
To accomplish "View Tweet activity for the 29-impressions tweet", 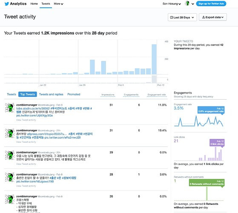I will [x=26, y=164].
